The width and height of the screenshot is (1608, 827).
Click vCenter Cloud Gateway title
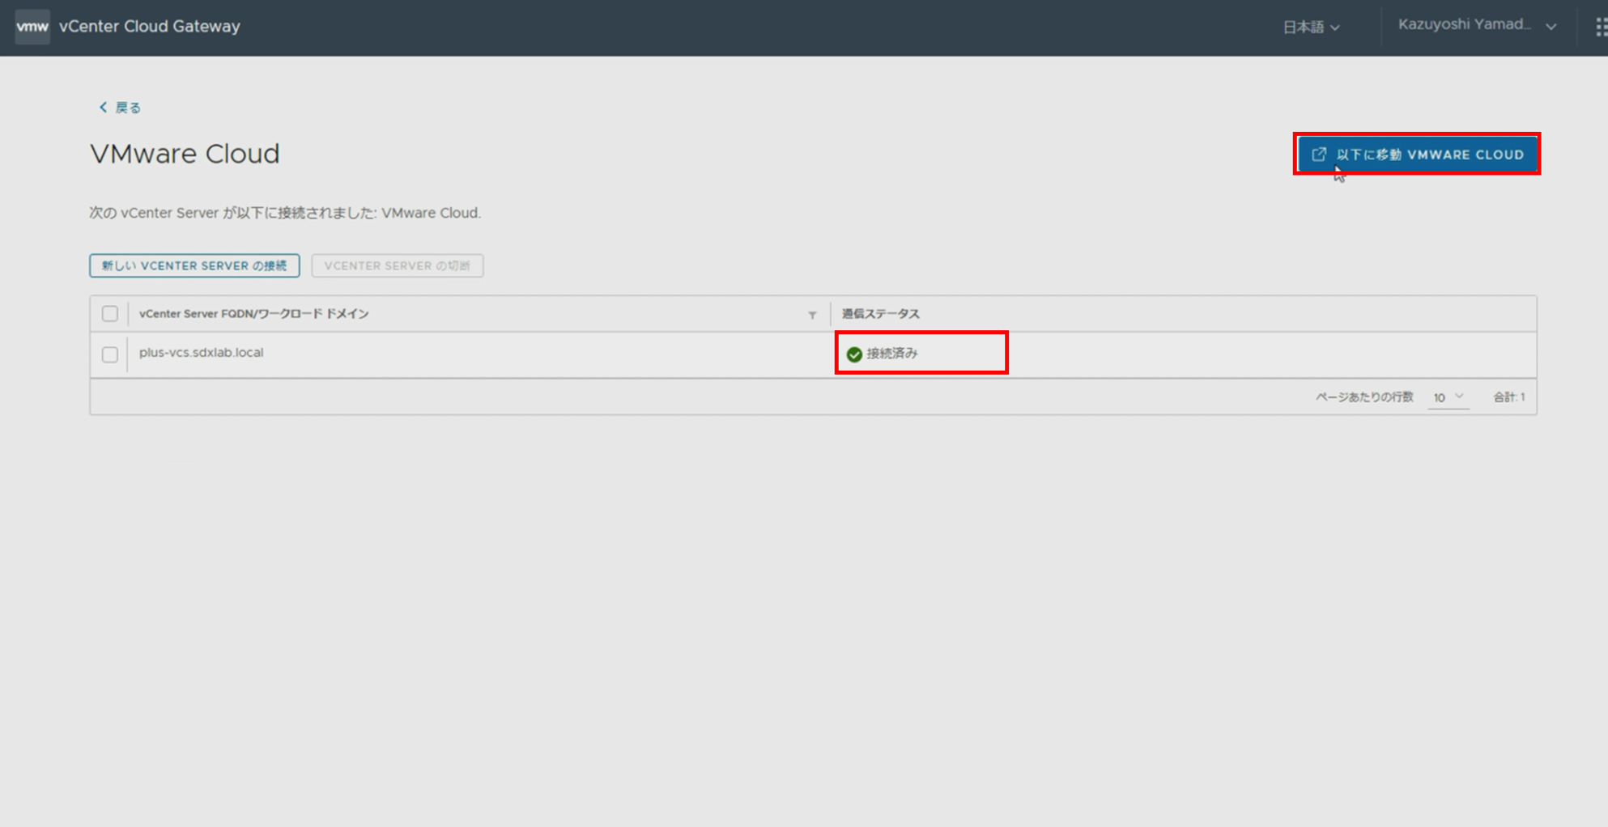tap(150, 27)
